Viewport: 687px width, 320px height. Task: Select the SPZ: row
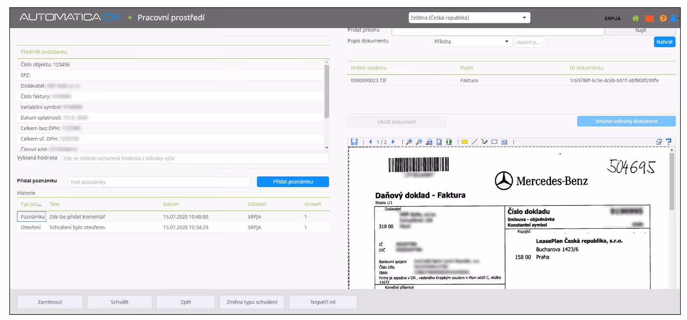[170, 75]
